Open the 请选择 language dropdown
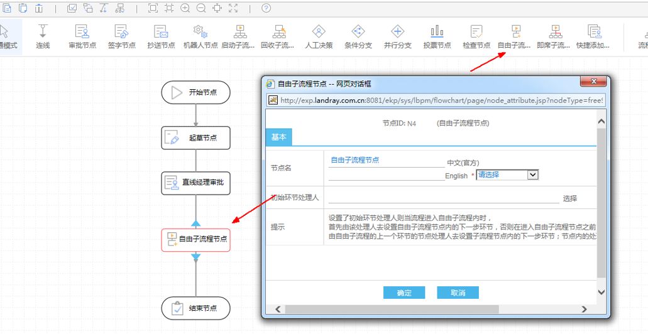Screen dimensions: 648x334 point(507,175)
